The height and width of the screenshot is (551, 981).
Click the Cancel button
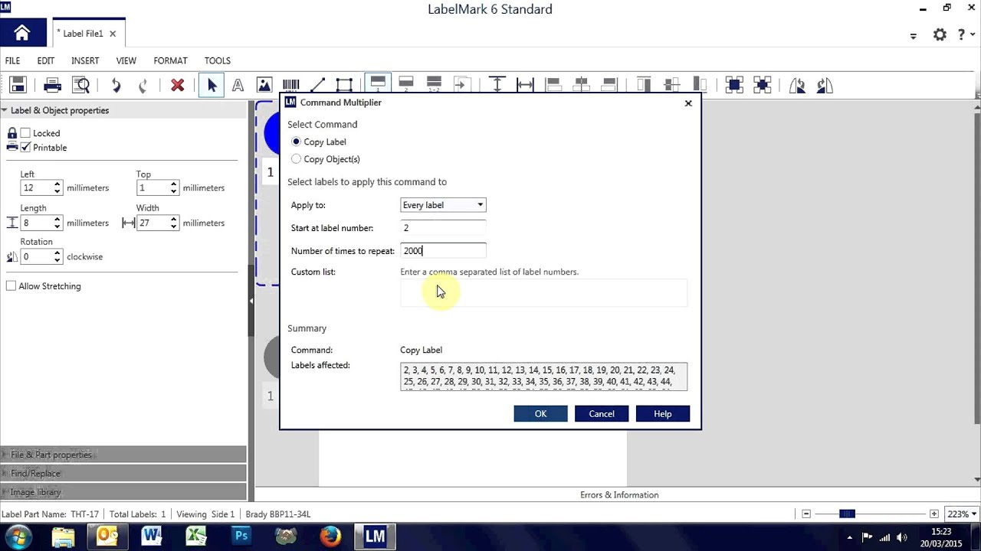602,414
